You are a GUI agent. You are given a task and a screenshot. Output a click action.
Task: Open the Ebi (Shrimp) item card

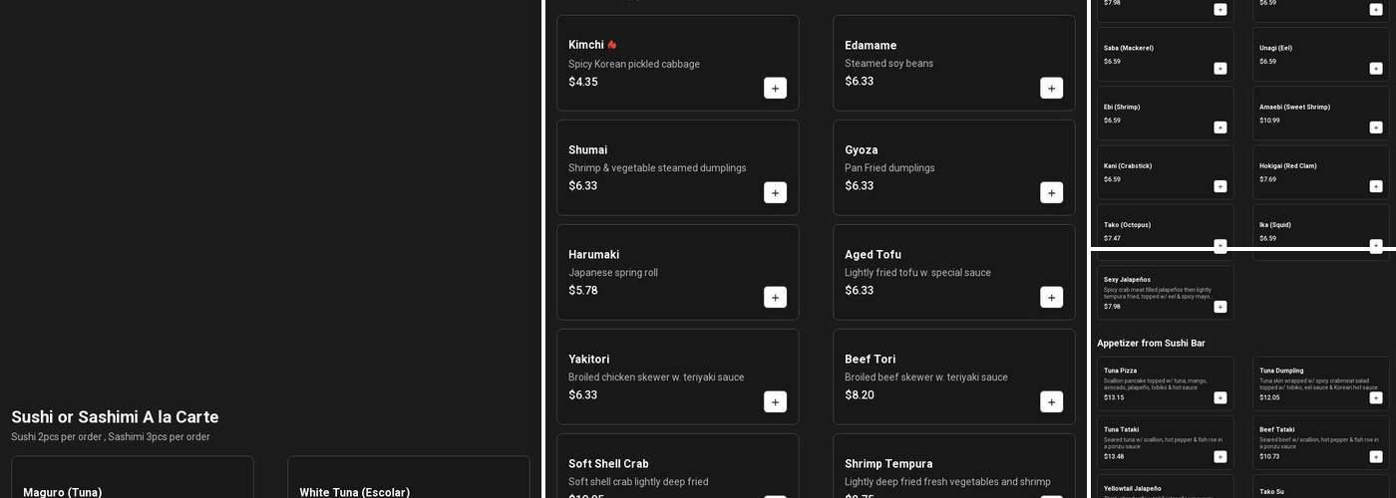[x=1157, y=113]
